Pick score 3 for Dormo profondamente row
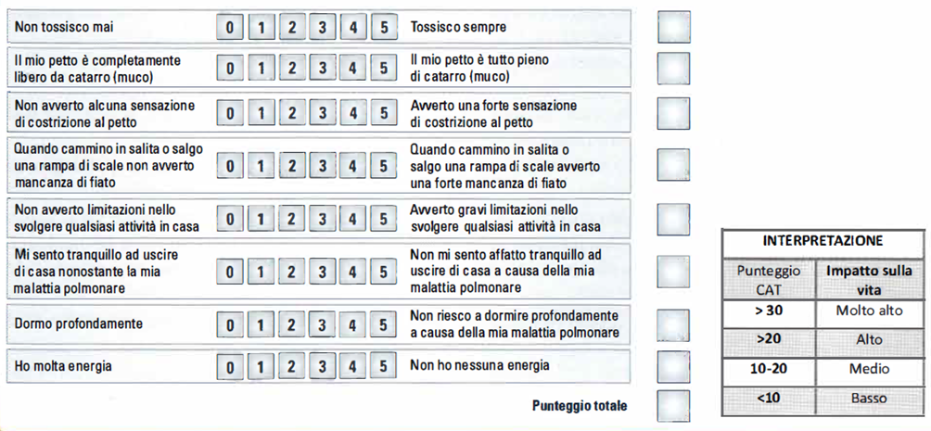The image size is (931, 431). 323,324
